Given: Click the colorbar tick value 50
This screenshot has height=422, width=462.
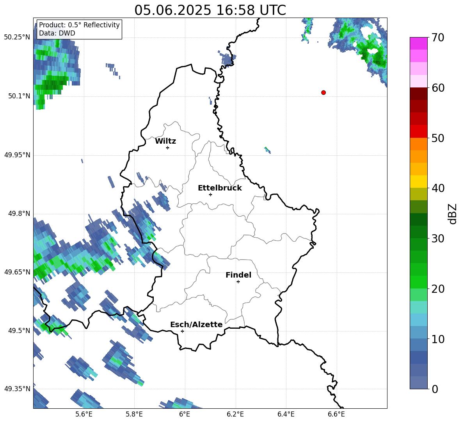Looking at the screenshot, I should tap(438, 138).
